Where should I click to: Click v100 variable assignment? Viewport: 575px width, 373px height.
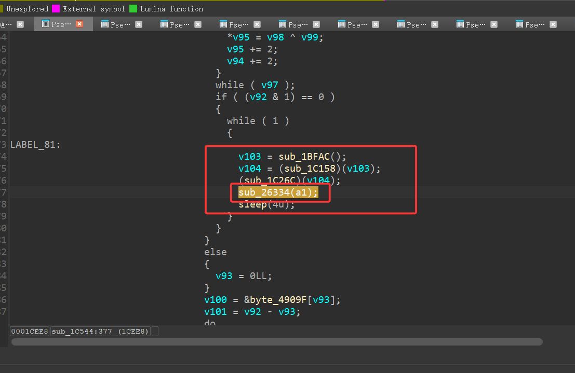(216, 300)
